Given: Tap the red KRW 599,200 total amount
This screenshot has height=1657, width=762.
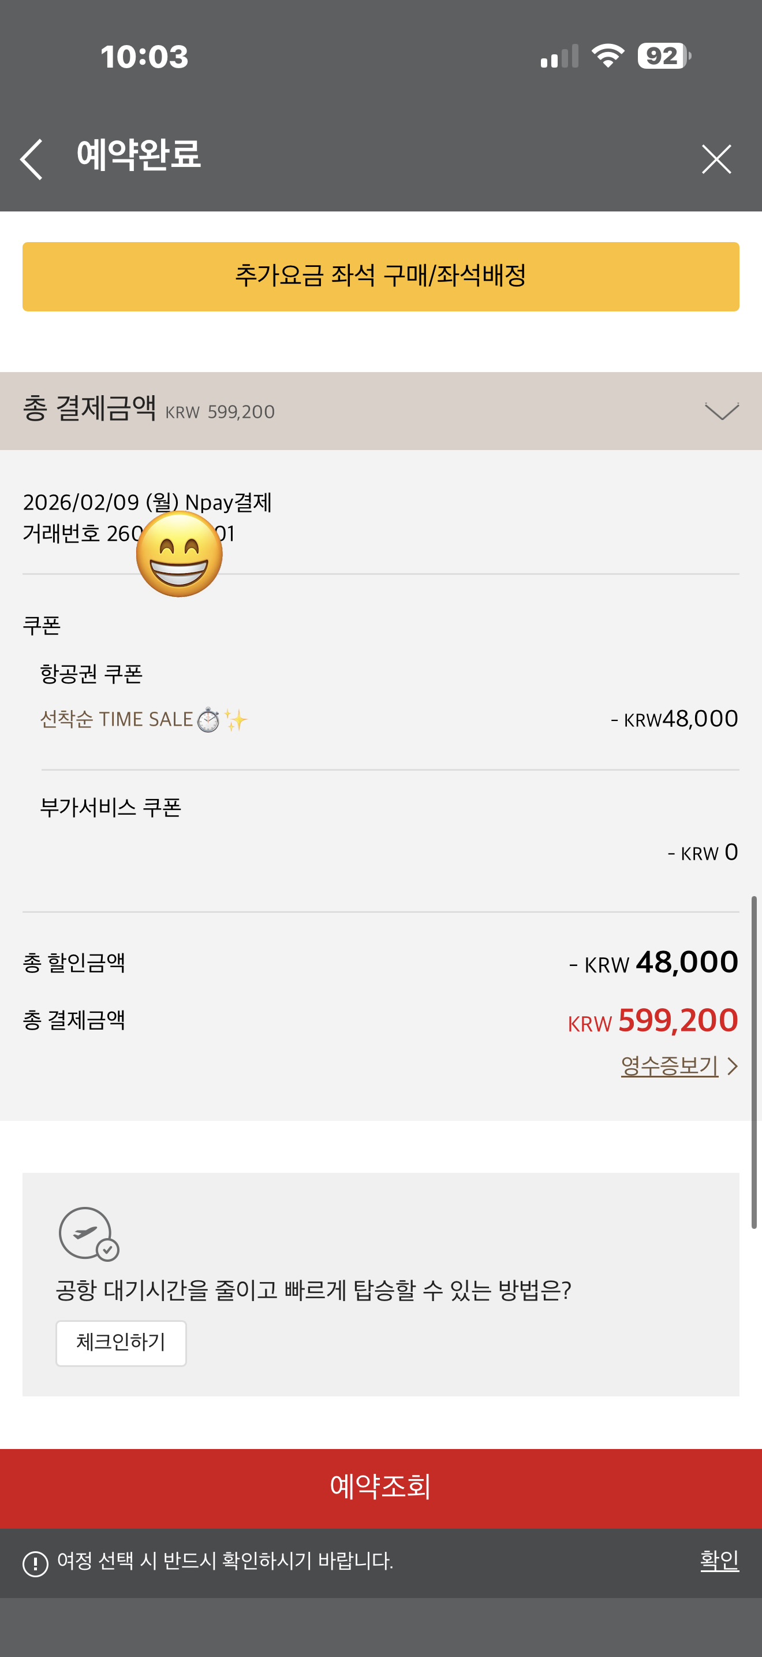Looking at the screenshot, I should pos(652,1021).
